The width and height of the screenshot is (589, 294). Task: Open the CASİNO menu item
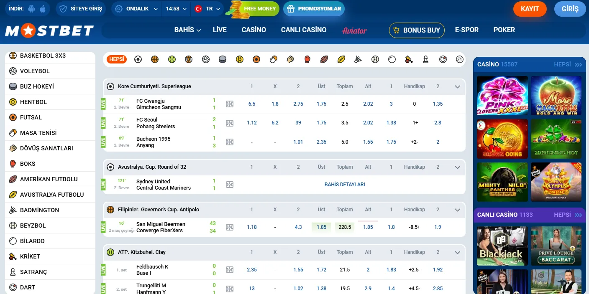click(254, 30)
